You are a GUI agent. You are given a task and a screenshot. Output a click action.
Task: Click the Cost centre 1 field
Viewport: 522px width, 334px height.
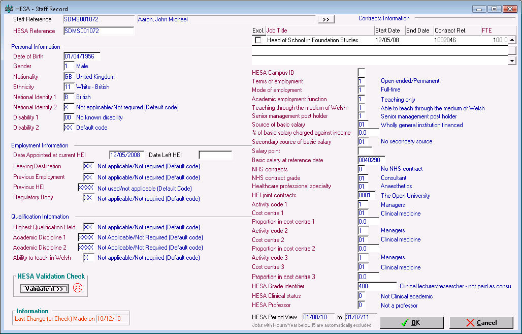363,213
